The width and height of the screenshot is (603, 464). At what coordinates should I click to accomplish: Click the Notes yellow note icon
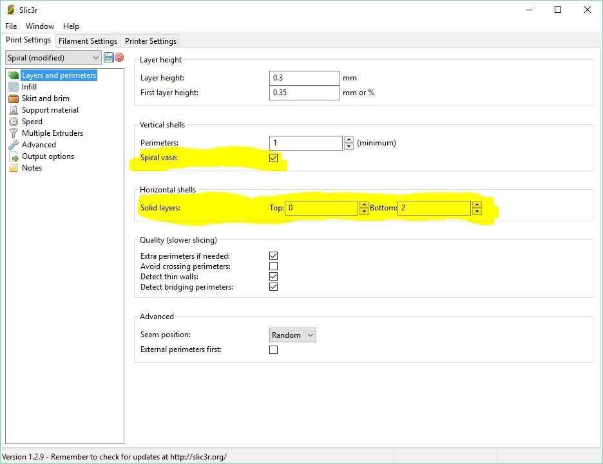(x=14, y=168)
